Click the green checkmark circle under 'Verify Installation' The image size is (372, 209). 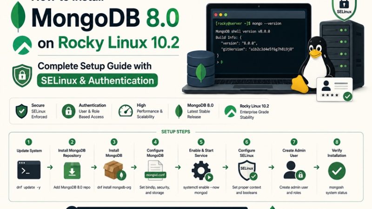pyautogui.click(x=337, y=171)
